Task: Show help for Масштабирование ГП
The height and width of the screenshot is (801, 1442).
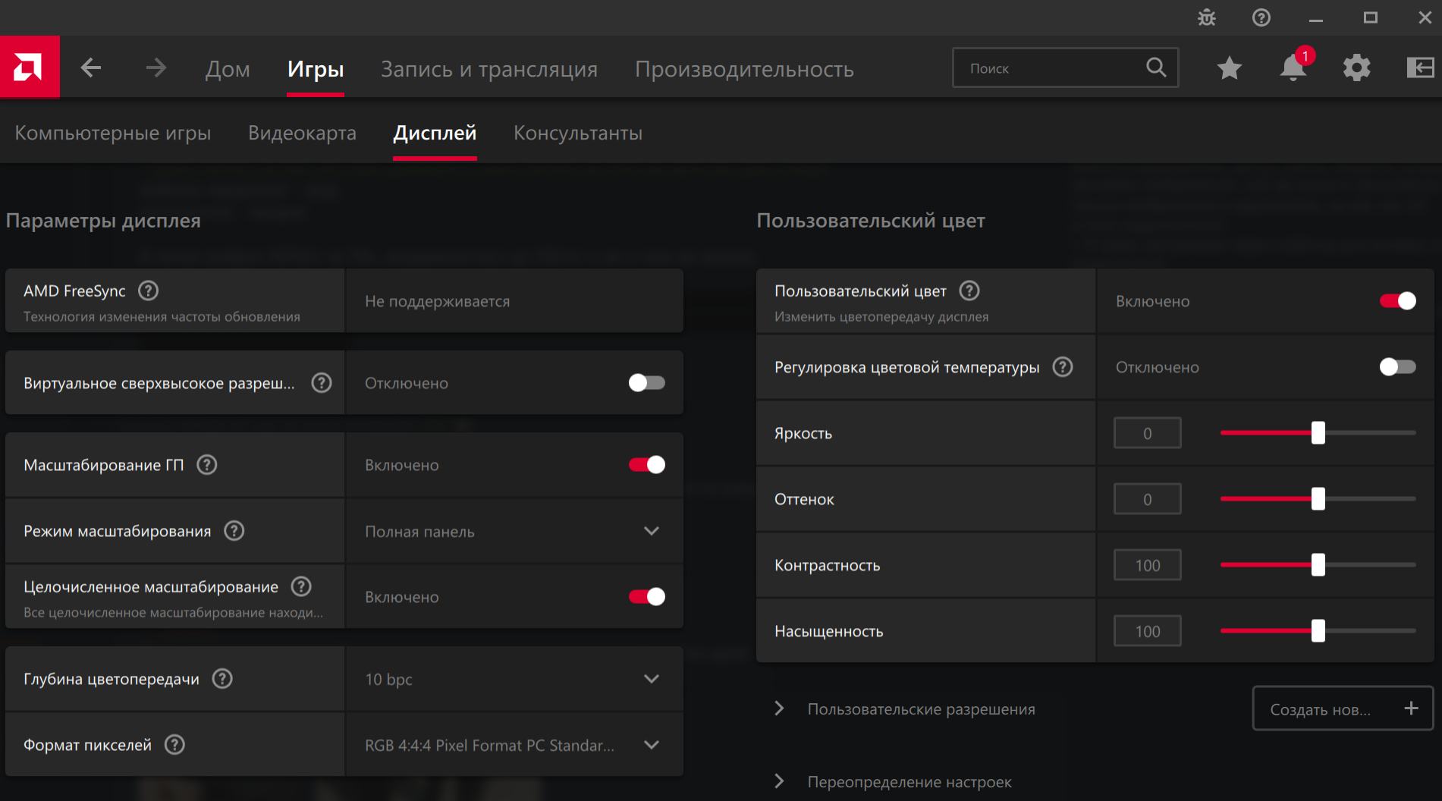Action: (207, 465)
